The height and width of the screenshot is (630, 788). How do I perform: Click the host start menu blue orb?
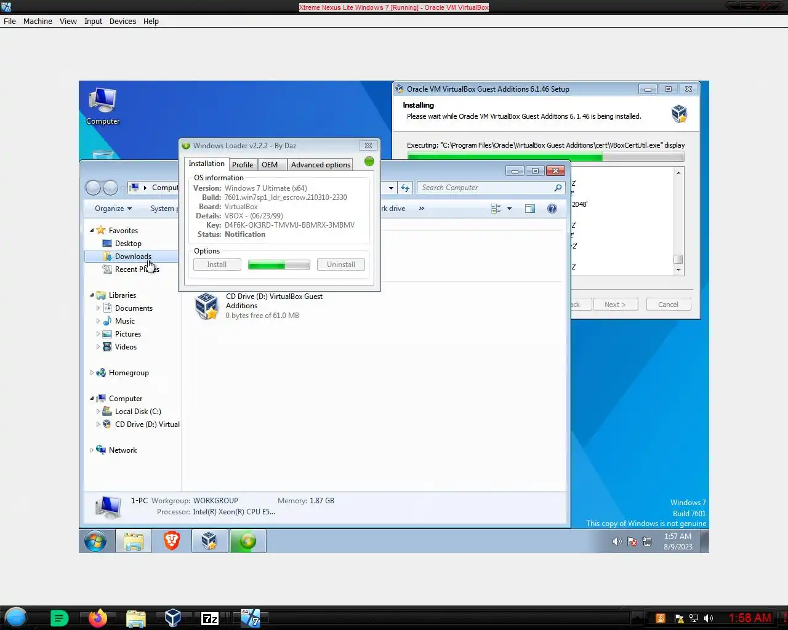pyautogui.click(x=16, y=617)
